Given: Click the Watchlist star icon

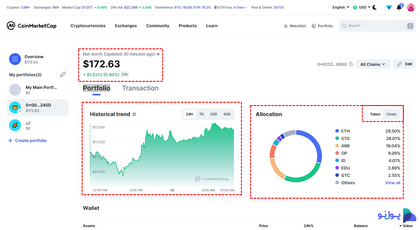Looking at the screenshot, I should [286, 26].
